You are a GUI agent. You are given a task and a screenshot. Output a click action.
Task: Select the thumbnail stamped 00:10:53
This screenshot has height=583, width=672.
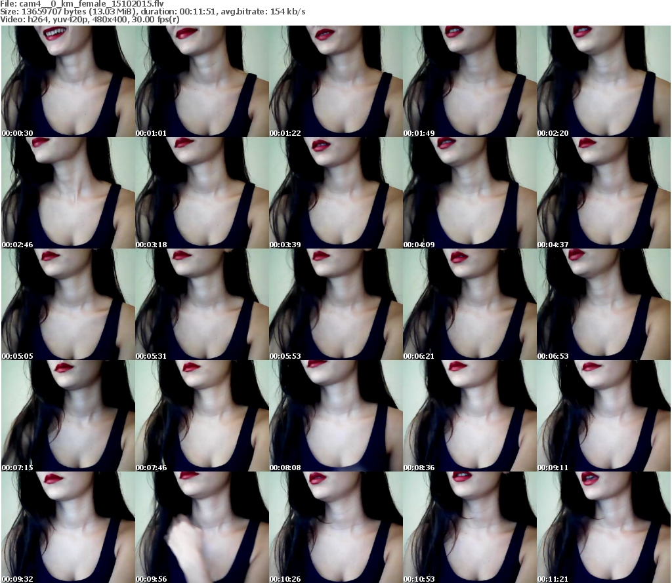[470, 527]
